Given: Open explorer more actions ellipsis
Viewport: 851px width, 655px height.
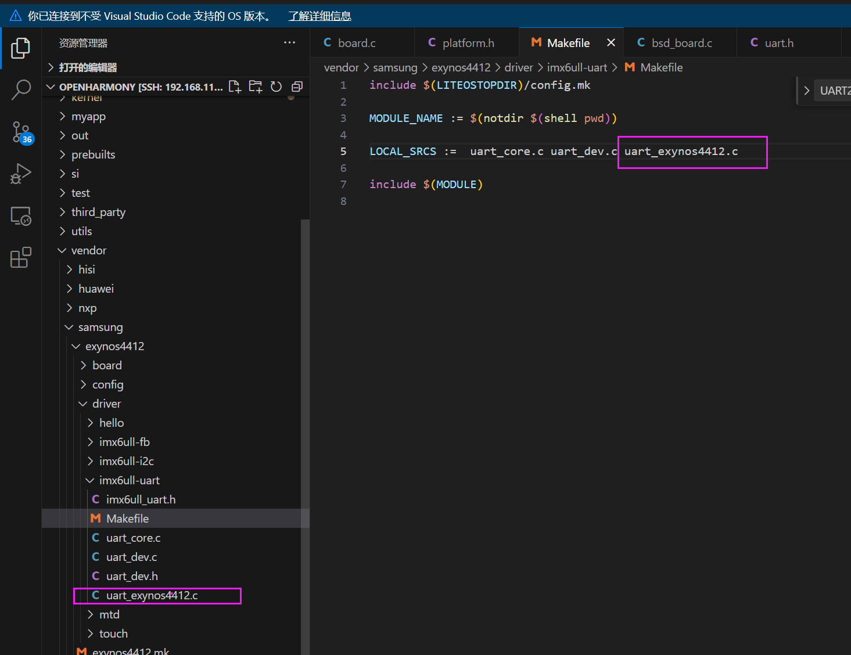Looking at the screenshot, I should (x=289, y=42).
